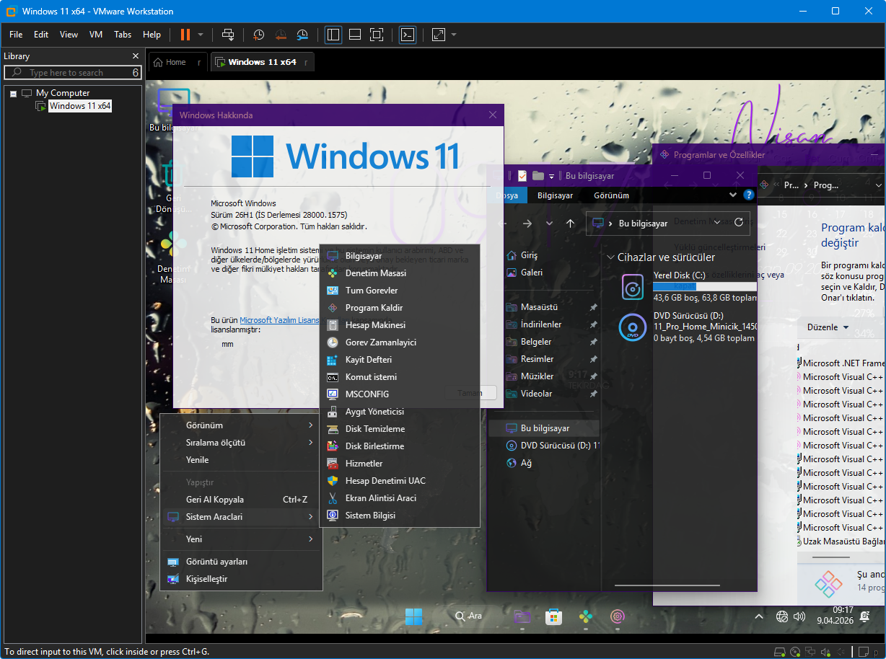Click the VMware pause VM button
Screen dimensions: 886x659
185,35
